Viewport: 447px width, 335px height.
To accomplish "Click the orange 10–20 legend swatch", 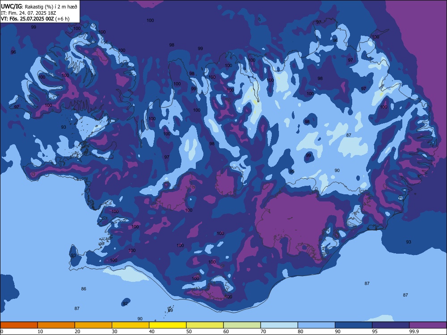I will 56,325.
